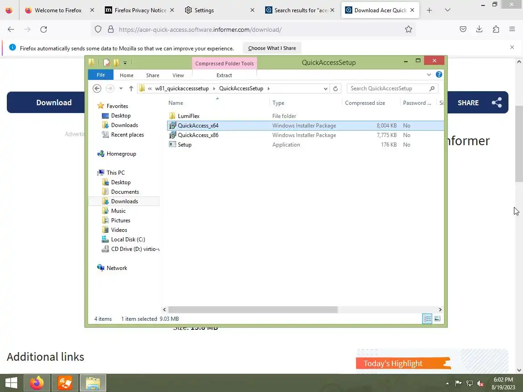This screenshot has width=523, height=392.
Task: Dismiss Mozilla data sharing notification
Action: click(512, 47)
